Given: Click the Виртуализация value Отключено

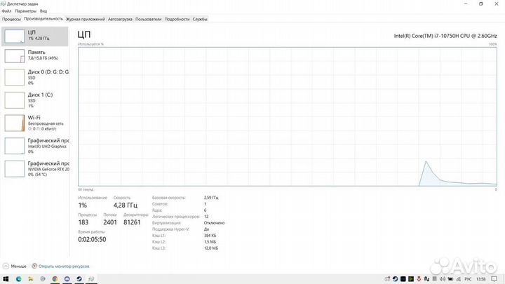Looking at the screenshot, I should [214, 223].
